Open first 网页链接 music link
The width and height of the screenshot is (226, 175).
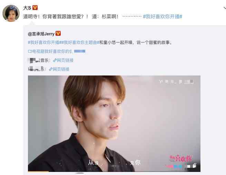pos(63,60)
